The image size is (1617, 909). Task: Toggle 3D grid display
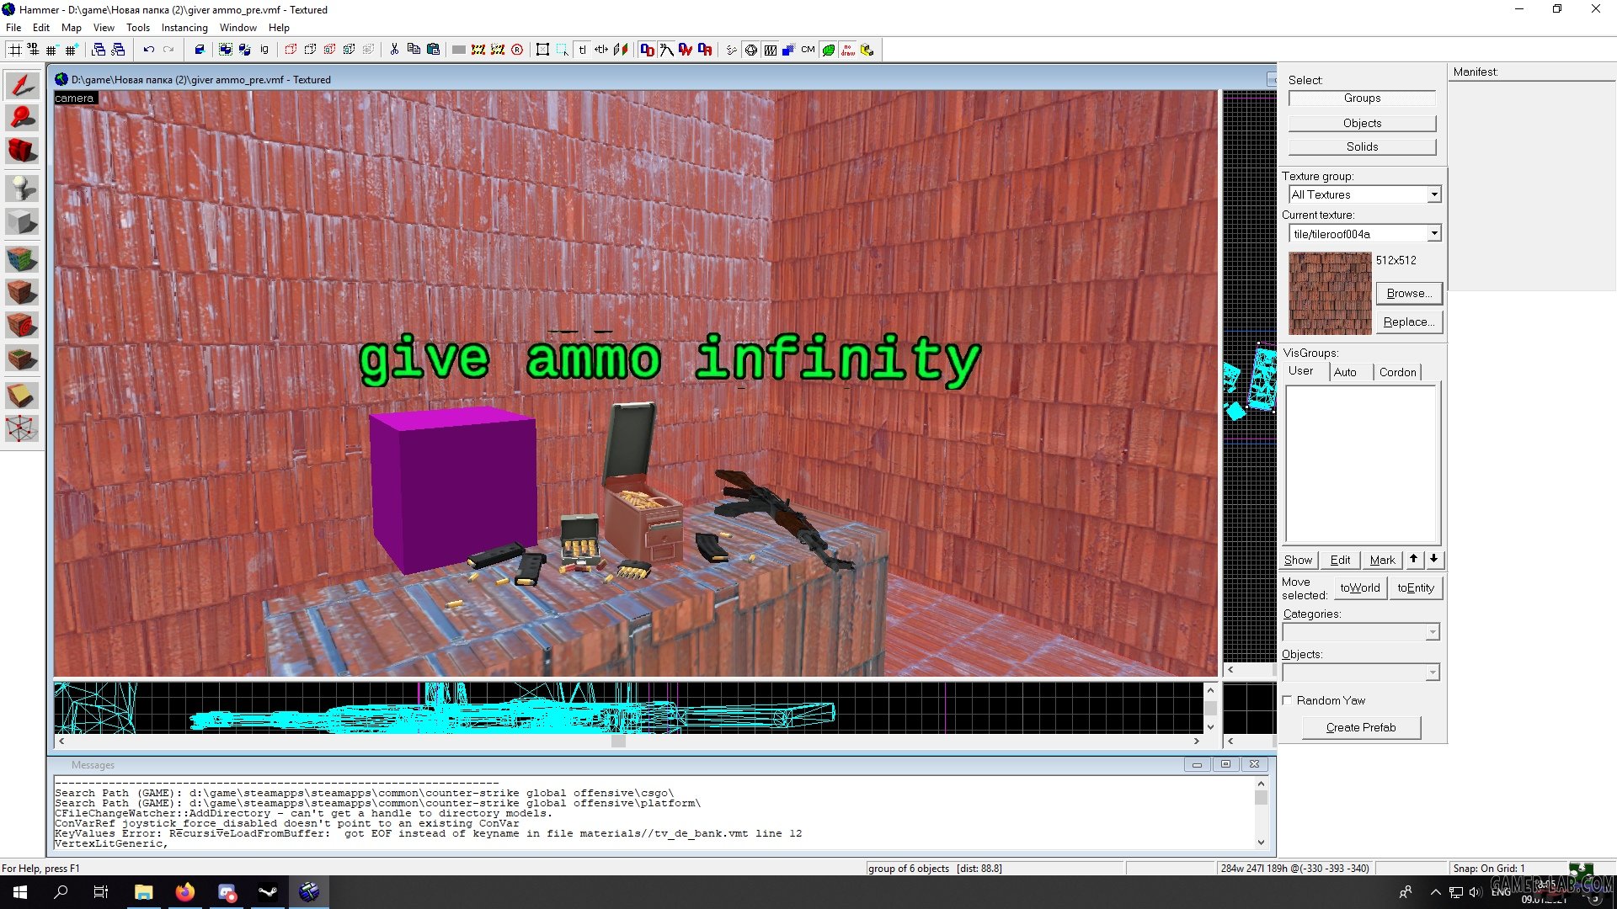(x=34, y=50)
